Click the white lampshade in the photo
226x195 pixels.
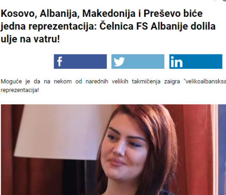pyautogui.click(x=61, y=132)
